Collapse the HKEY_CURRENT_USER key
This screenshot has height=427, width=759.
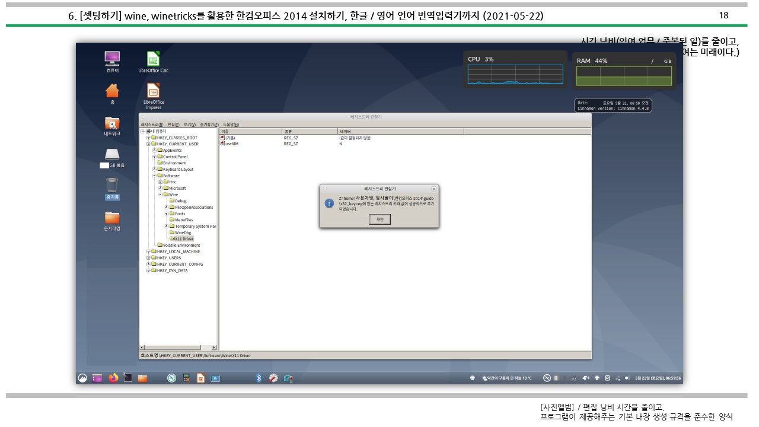[x=148, y=144]
